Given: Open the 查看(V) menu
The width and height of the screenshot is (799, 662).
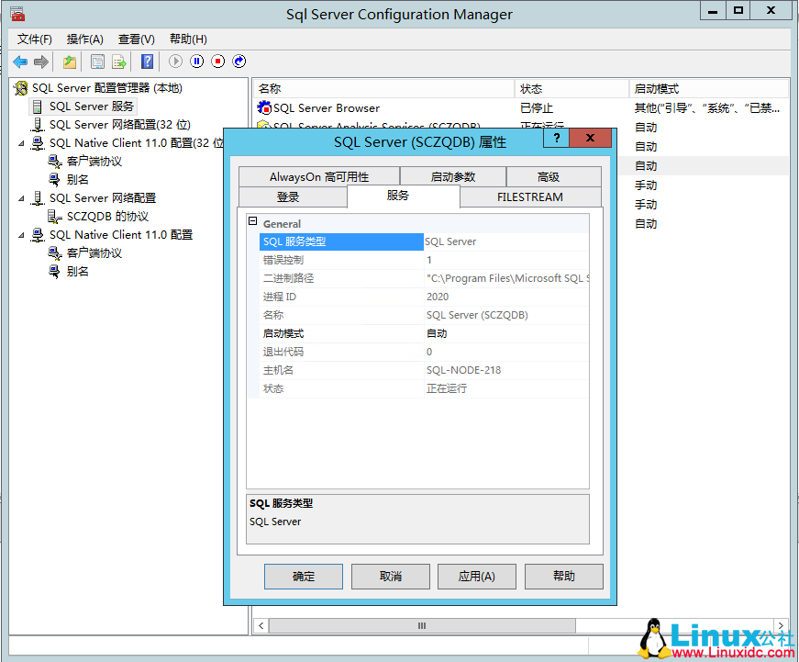Looking at the screenshot, I should 135,39.
